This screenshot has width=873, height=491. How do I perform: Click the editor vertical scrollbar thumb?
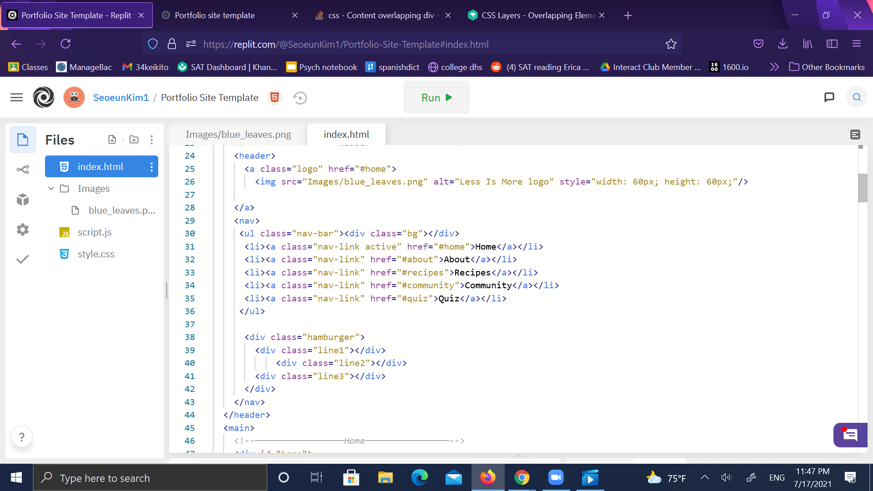862,187
